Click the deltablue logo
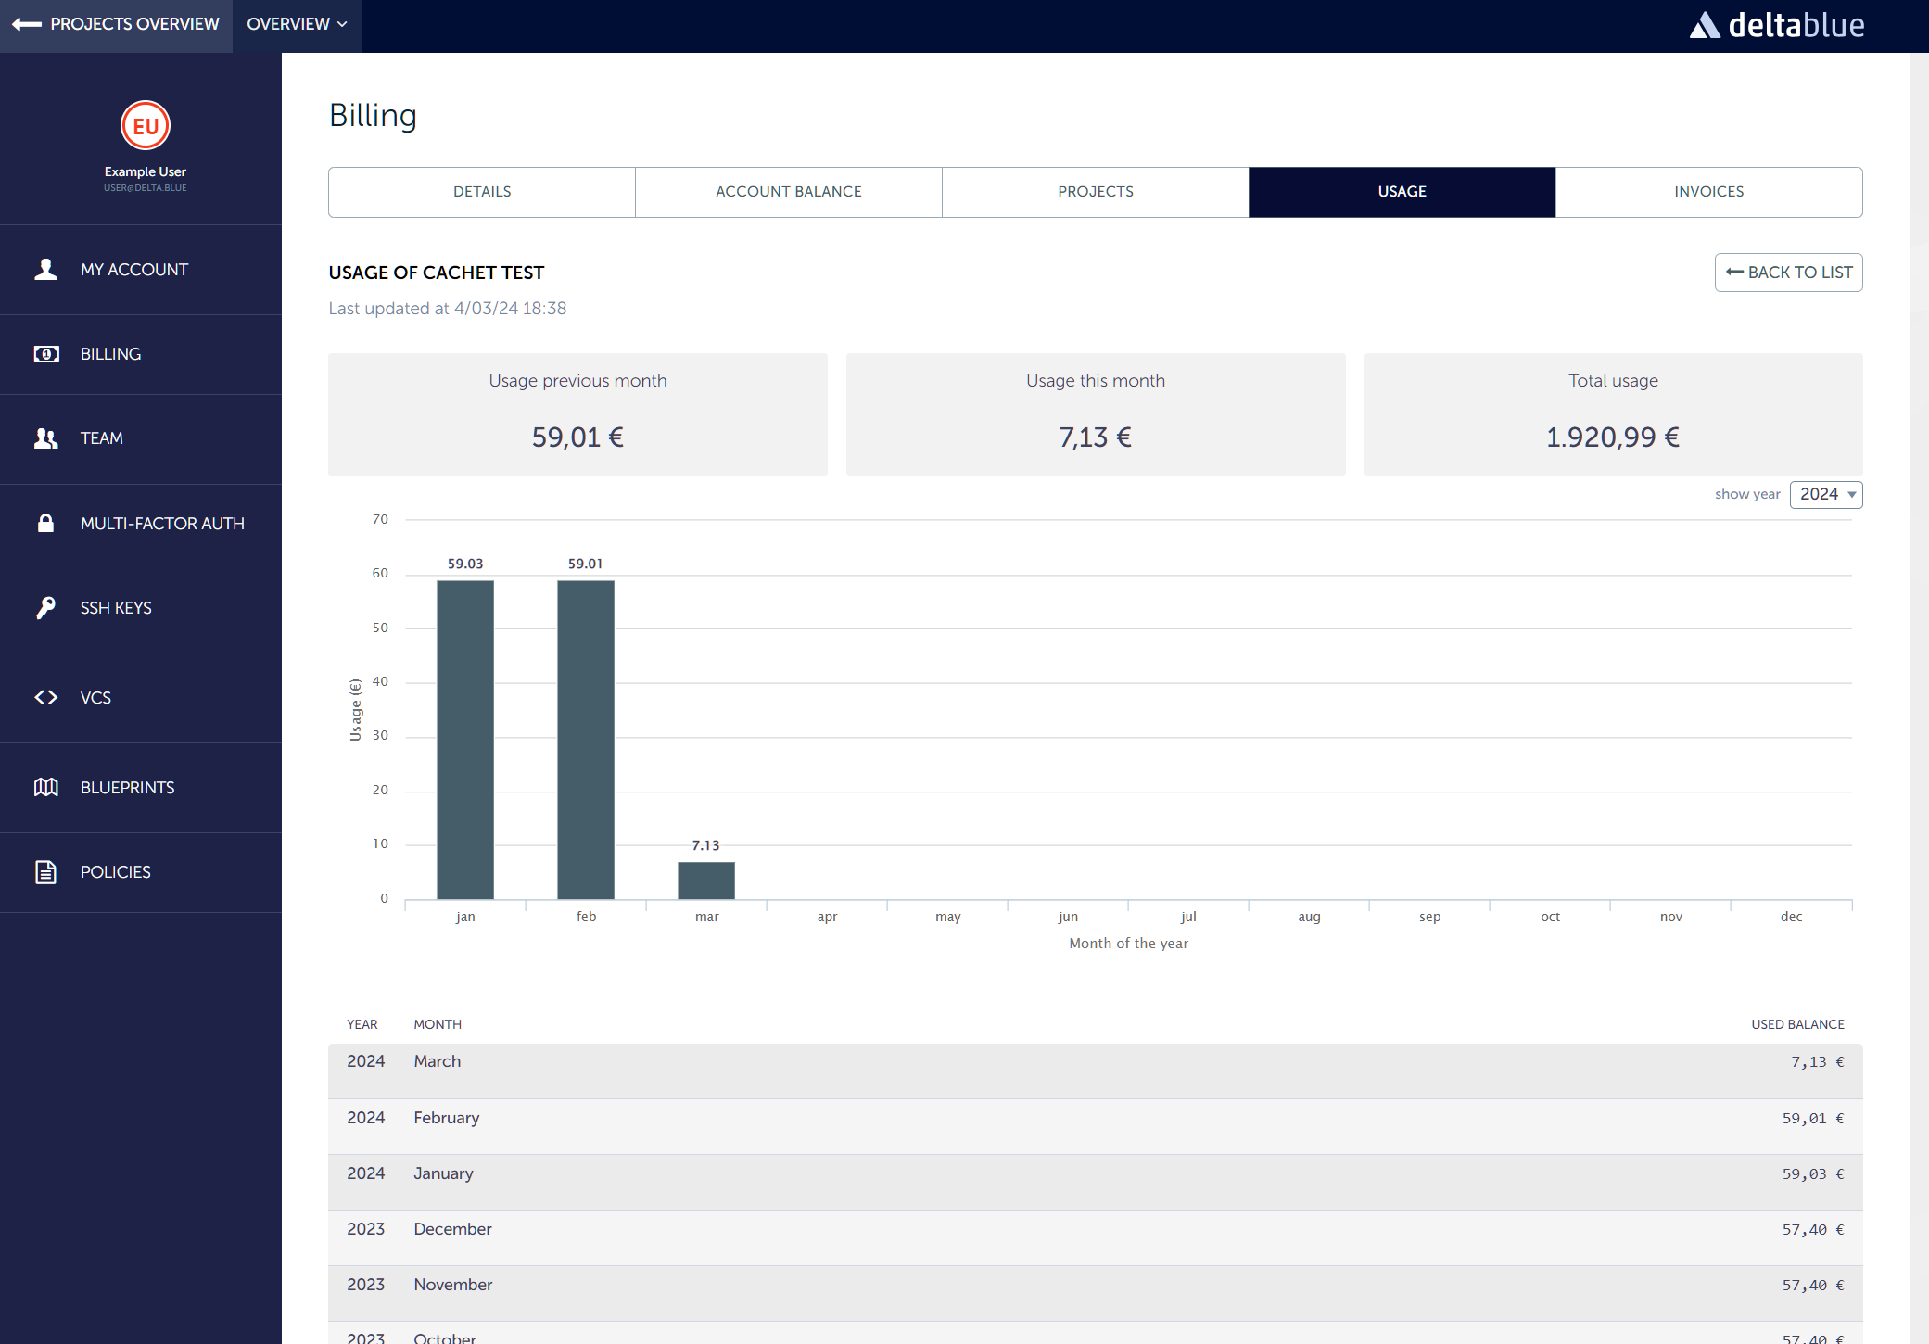Image resolution: width=1929 pixels, height=1344 pixels. [x=1776, y=25]
